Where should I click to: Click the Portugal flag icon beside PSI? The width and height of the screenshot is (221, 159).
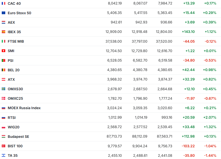[x=4, y=61]
